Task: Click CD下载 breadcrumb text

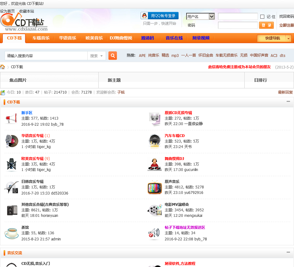Action: [17, 67]
